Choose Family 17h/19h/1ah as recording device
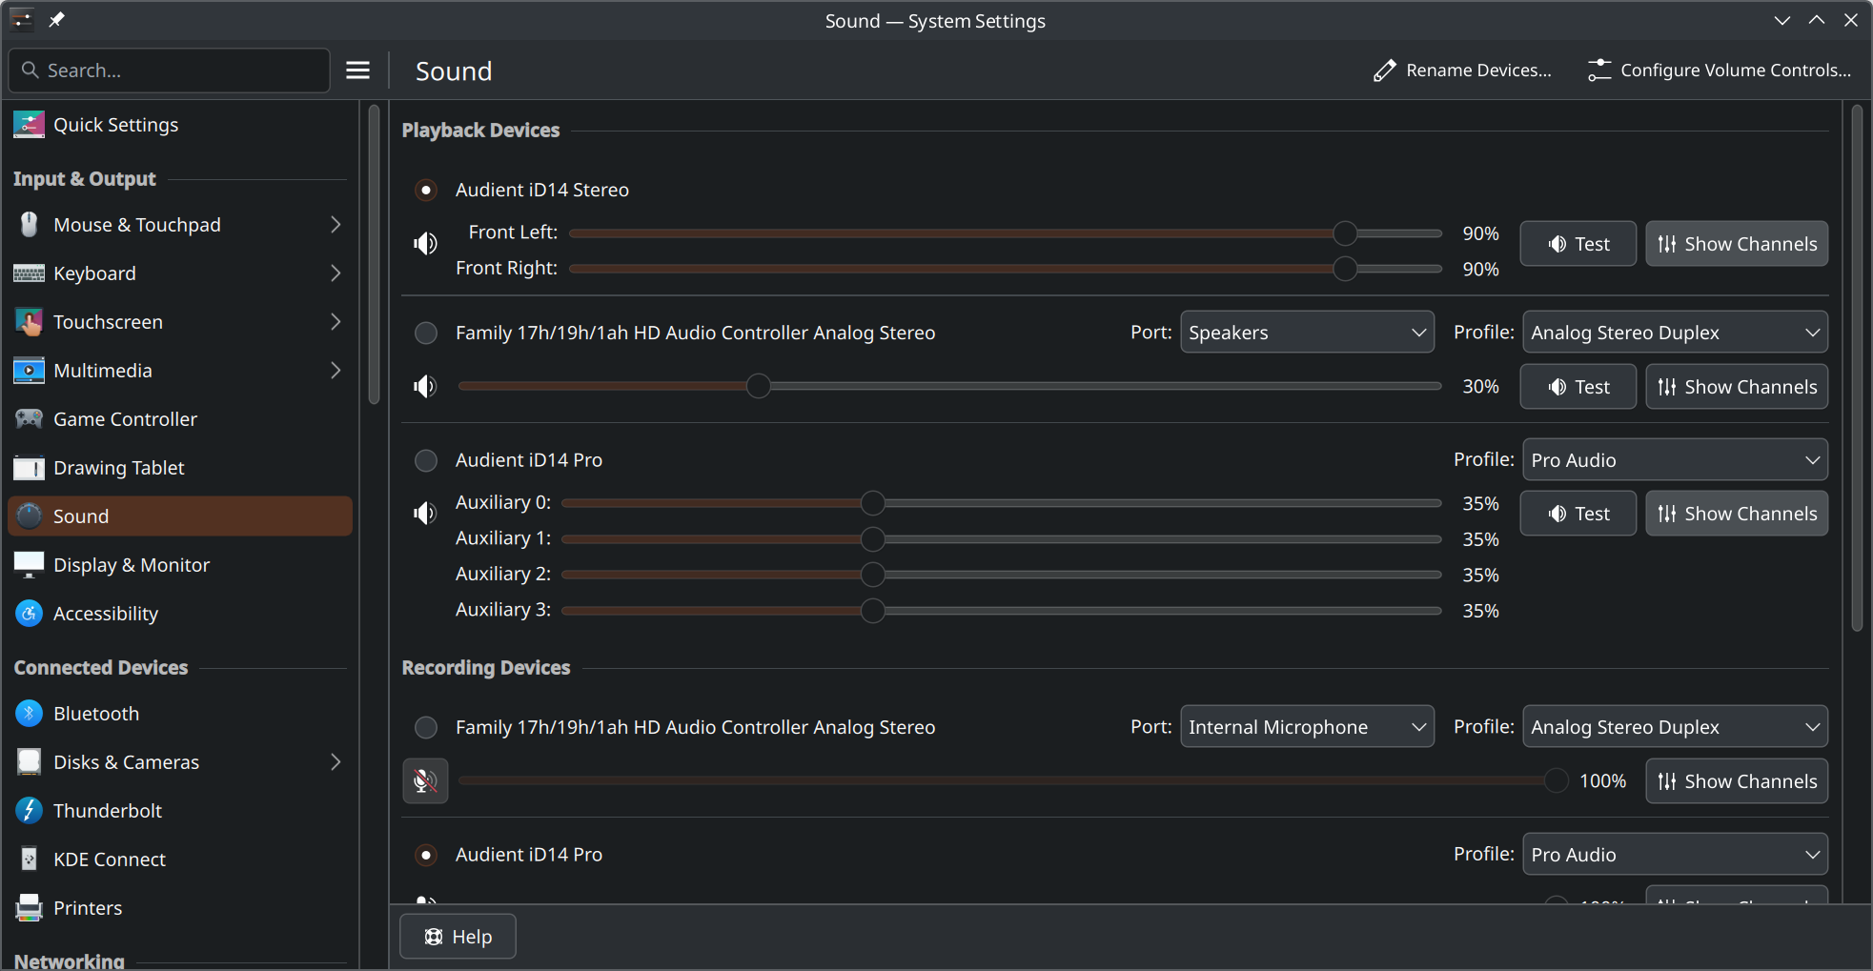This screenshot has height=971, width=1873. pos(426,728)
